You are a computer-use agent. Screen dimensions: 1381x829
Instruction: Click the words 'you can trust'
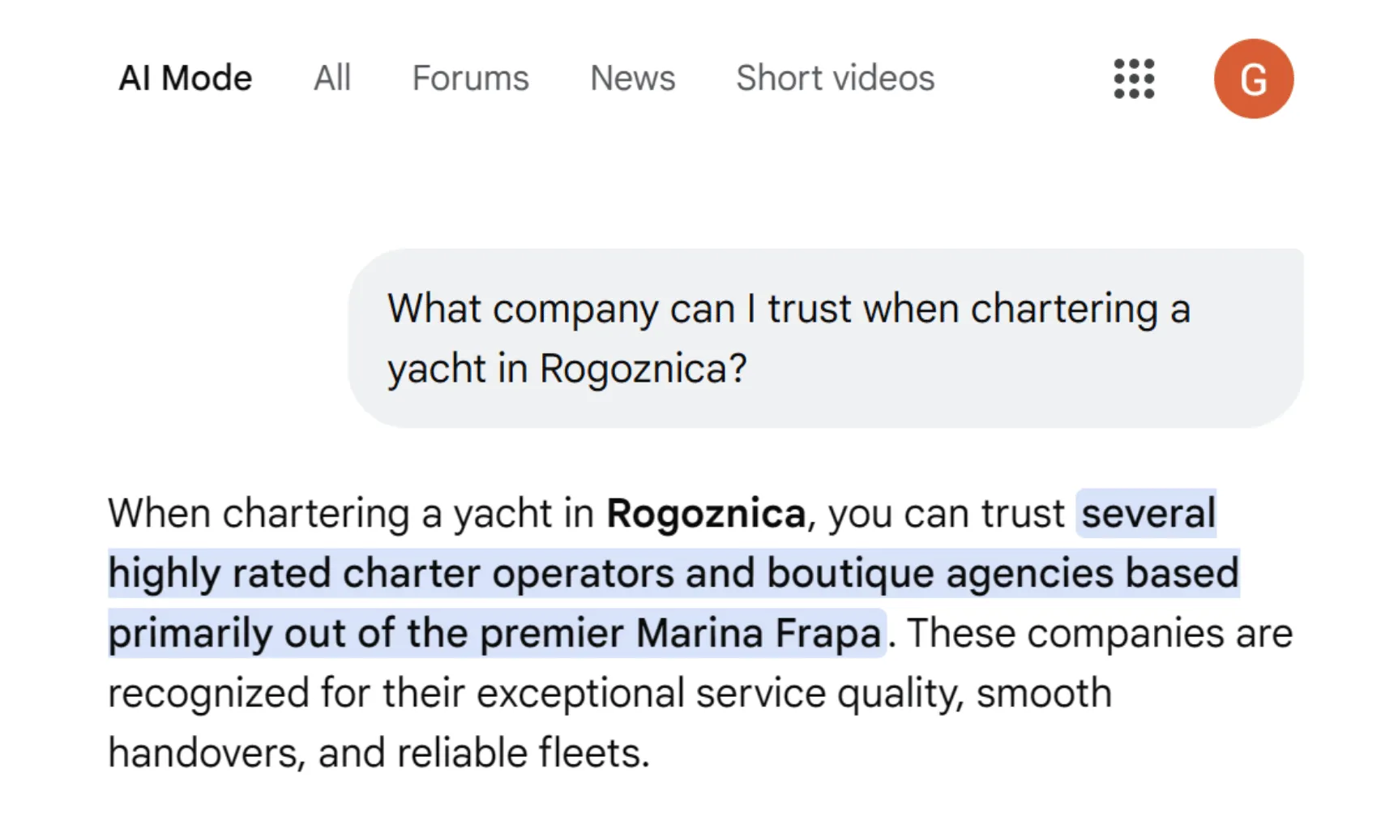click(946, 514)
